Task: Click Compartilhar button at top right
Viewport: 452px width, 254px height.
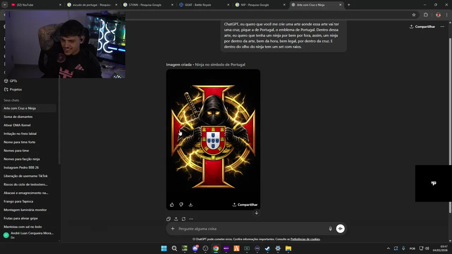Action: [x=422, y=26]
